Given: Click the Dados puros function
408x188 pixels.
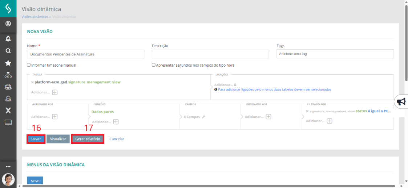Looking at the screenshot, I should coord(102,112).
